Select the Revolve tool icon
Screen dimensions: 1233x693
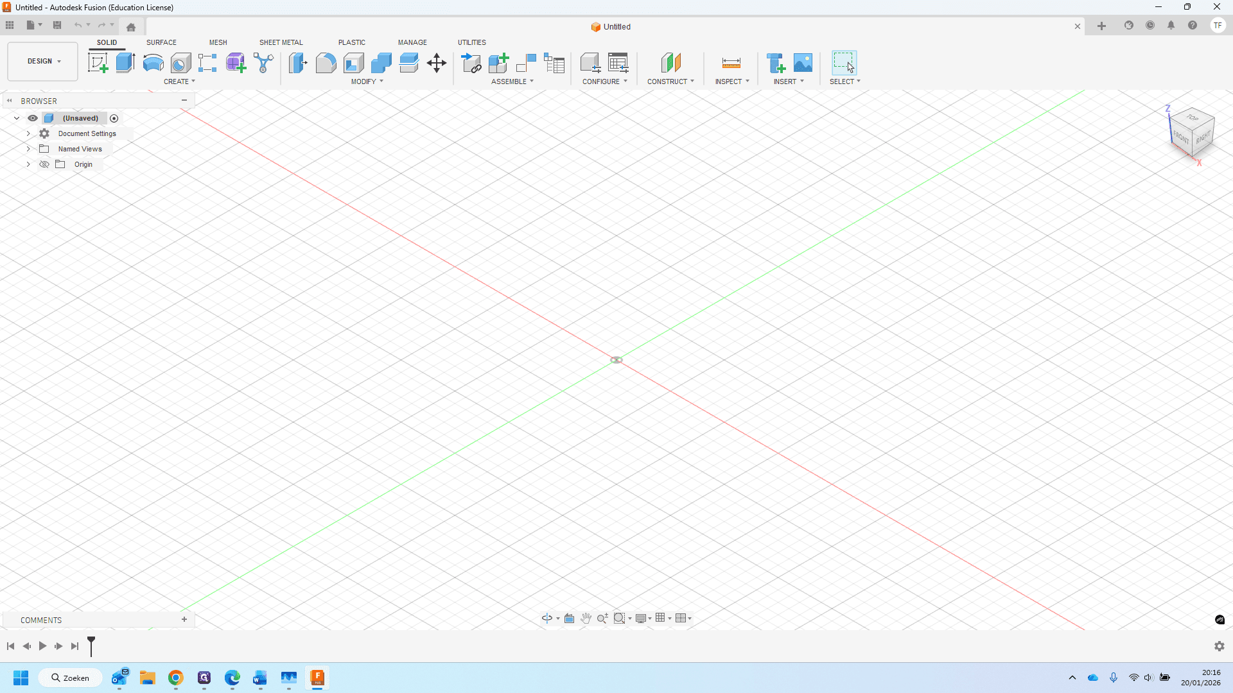pyautogui.click(x=153, y=63)
